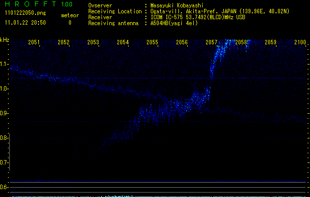Click the HROFFT 1.0.0 title text
Screen dimensions: 310x197
[x=38, y=4]
